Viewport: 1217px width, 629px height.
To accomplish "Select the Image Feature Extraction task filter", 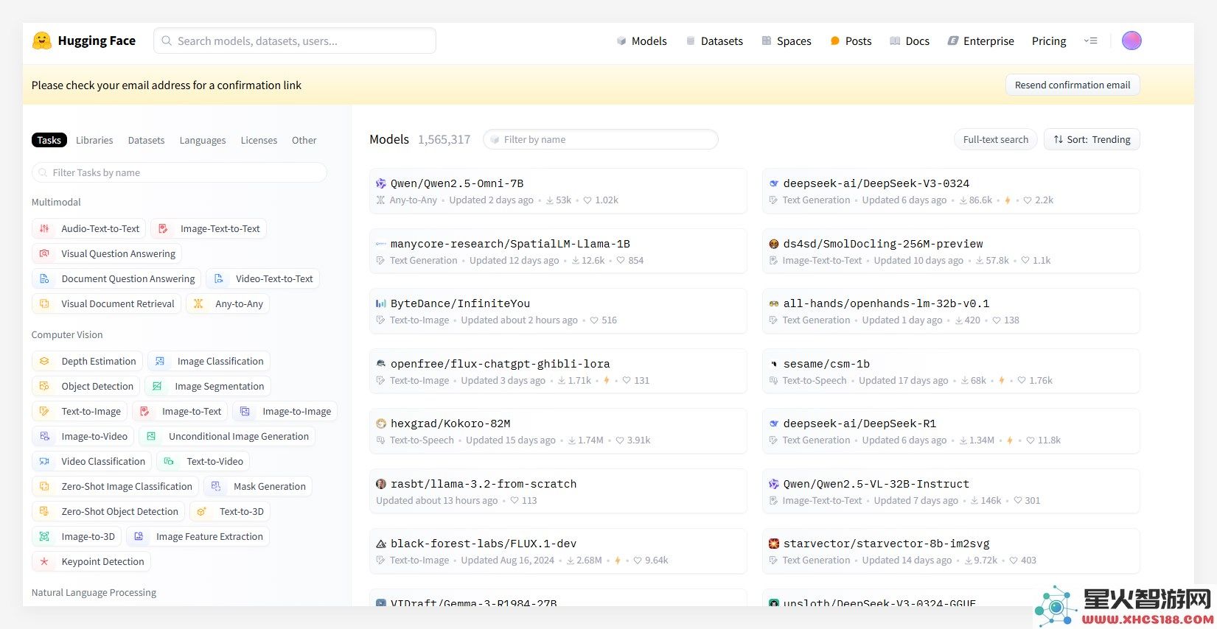I will (x=198, y=536).
